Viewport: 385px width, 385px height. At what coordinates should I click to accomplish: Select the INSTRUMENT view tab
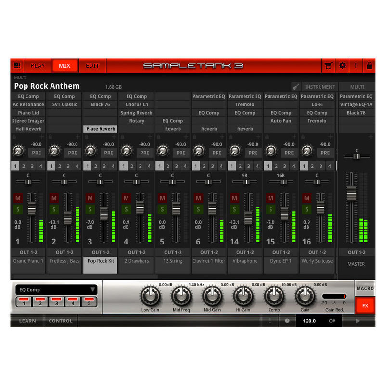[x=320, y=87]
